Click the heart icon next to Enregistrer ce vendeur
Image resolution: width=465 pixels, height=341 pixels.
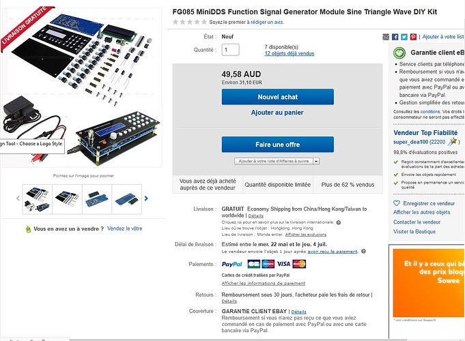(x=397, y=203)
